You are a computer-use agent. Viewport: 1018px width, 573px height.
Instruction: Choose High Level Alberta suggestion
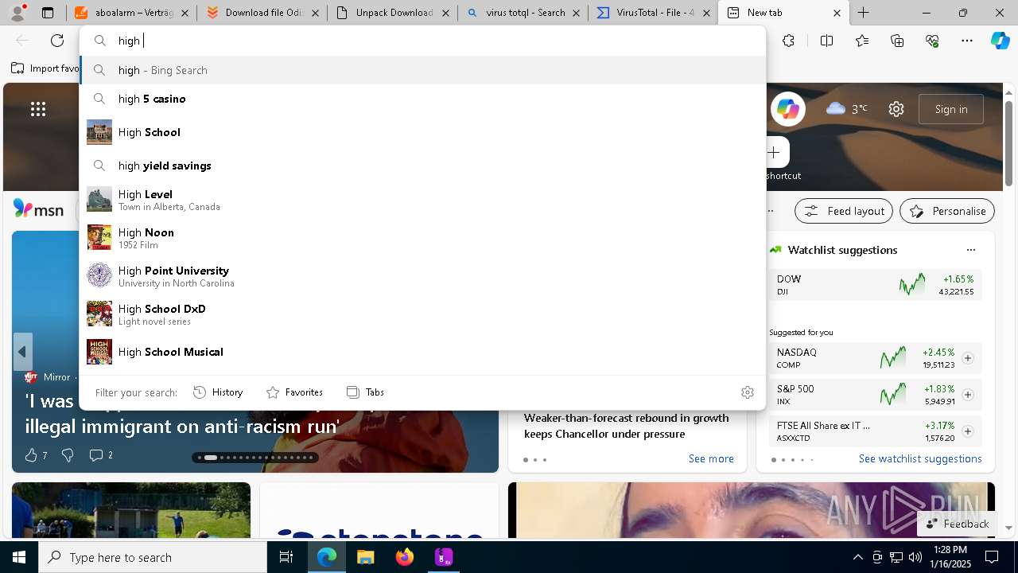pyautogui.click(x=422, y=199)
